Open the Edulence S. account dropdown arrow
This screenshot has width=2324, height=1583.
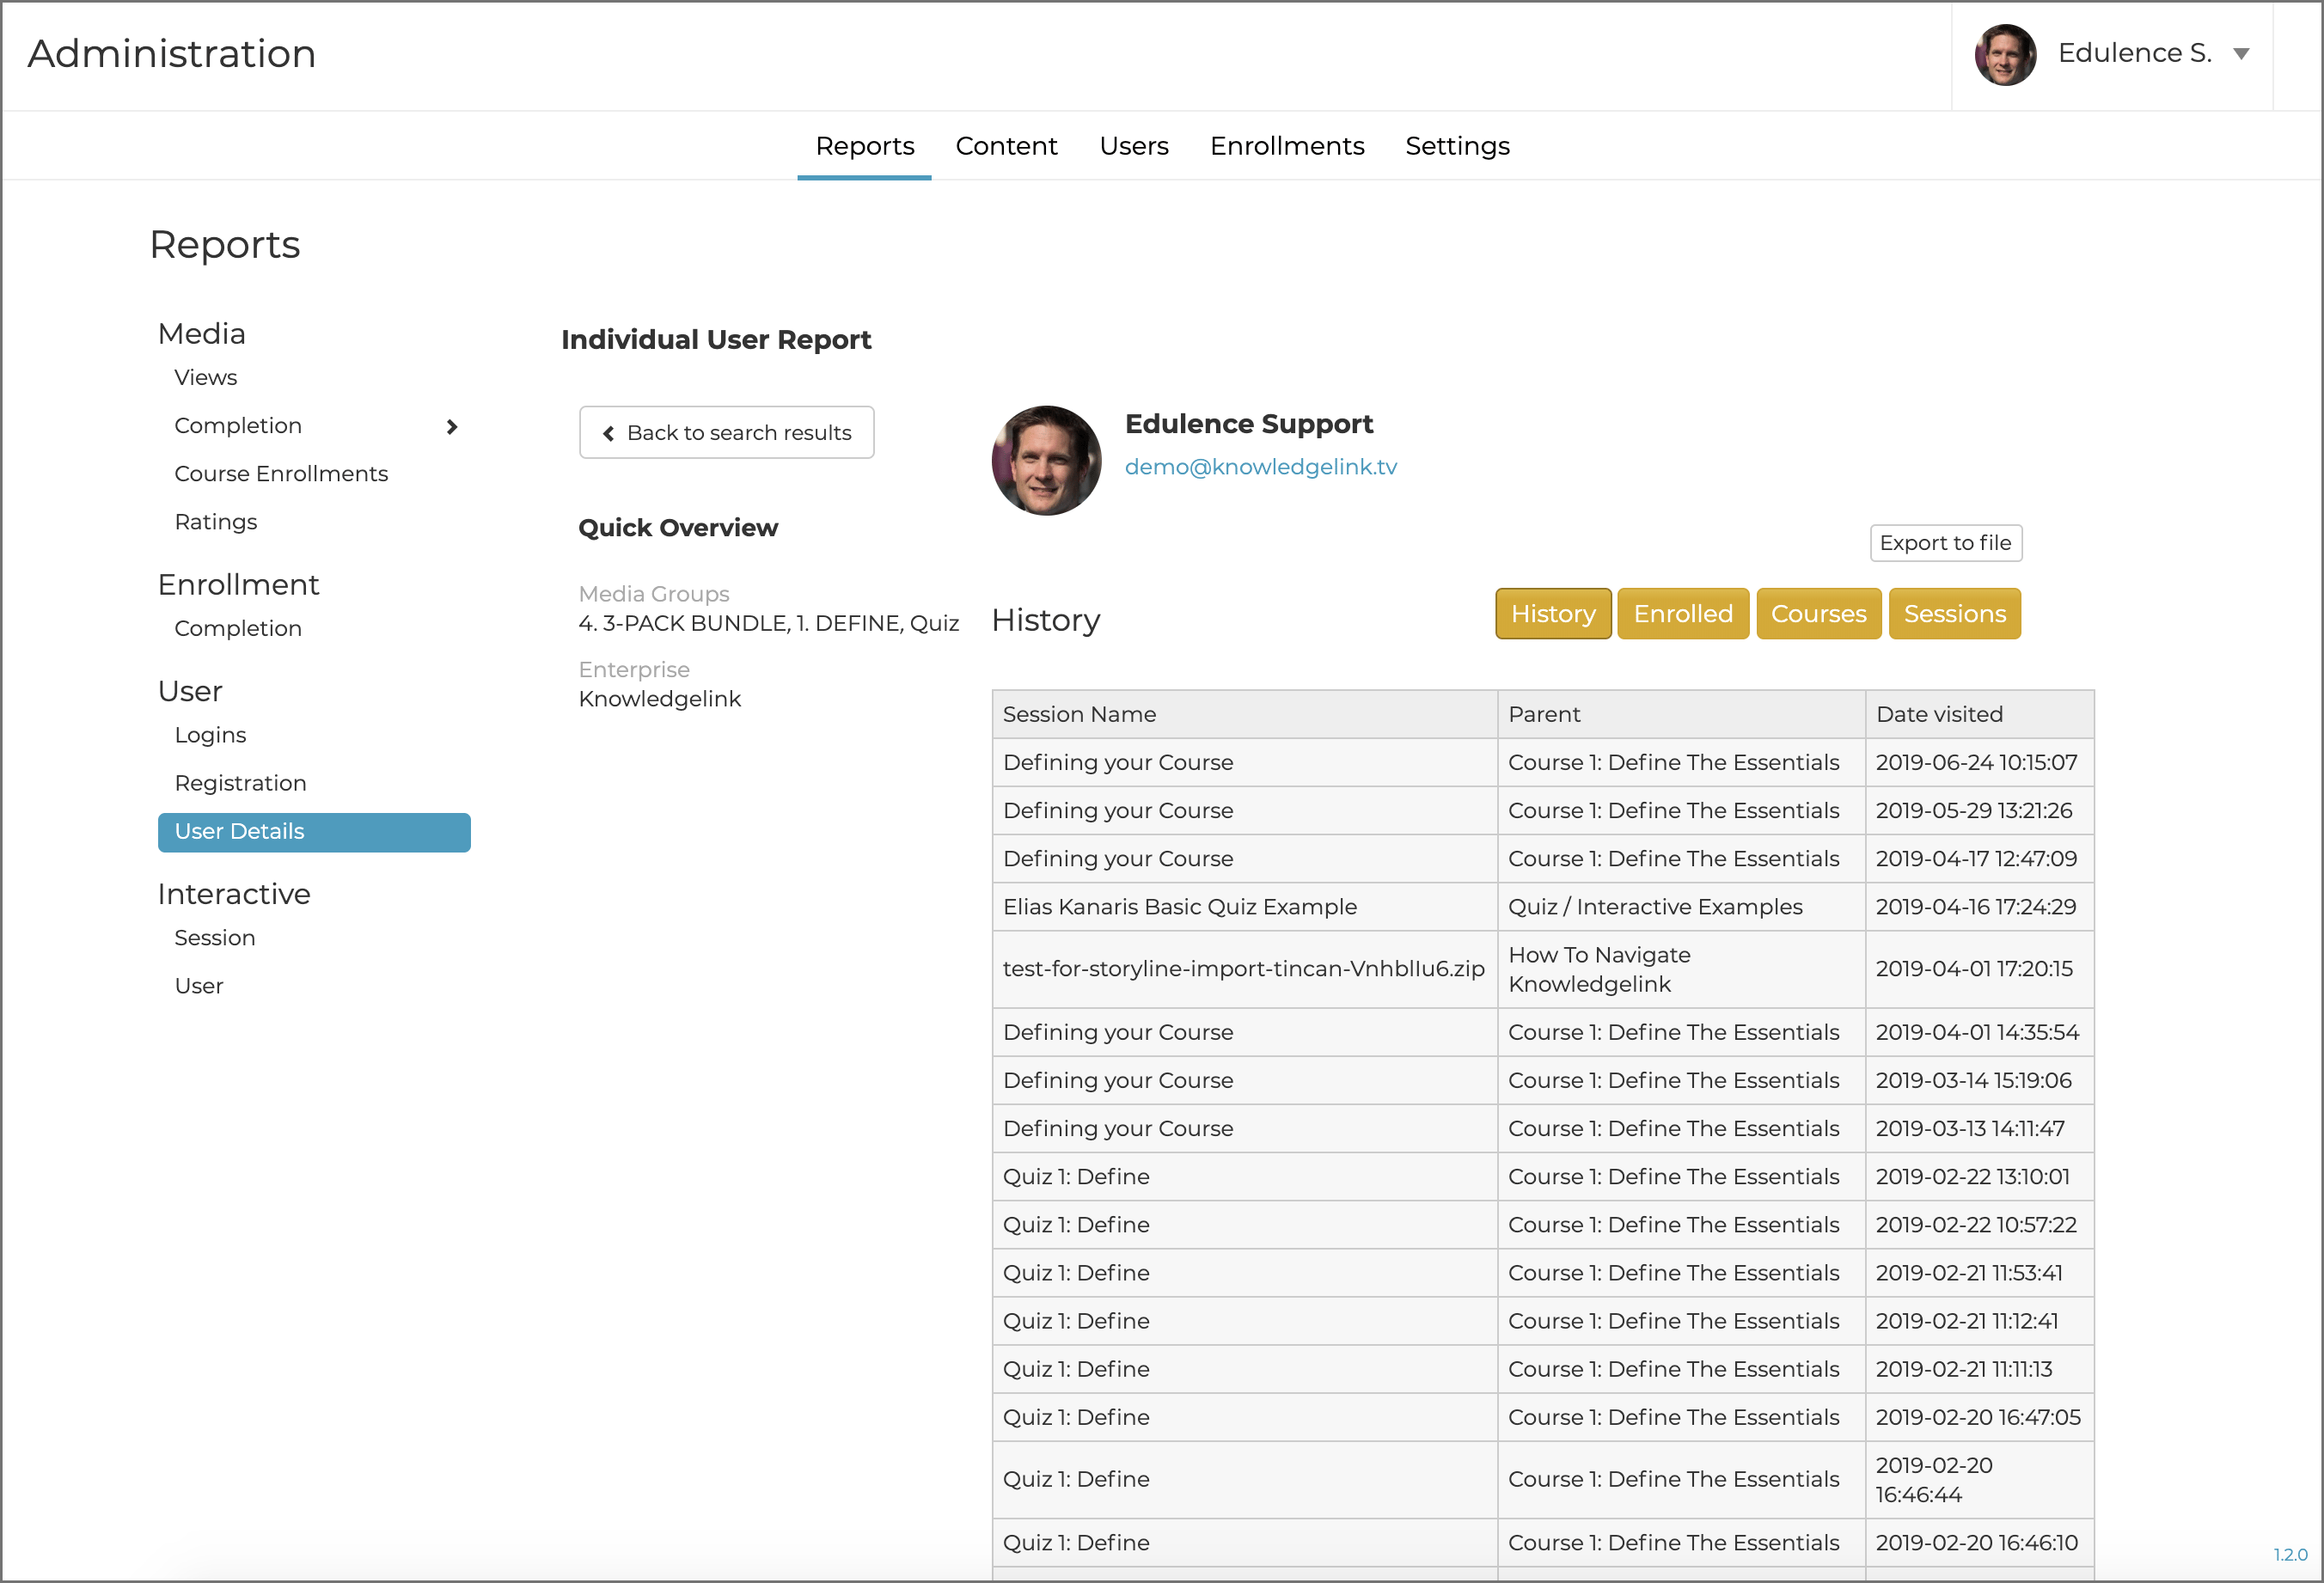coord(2241,54)
